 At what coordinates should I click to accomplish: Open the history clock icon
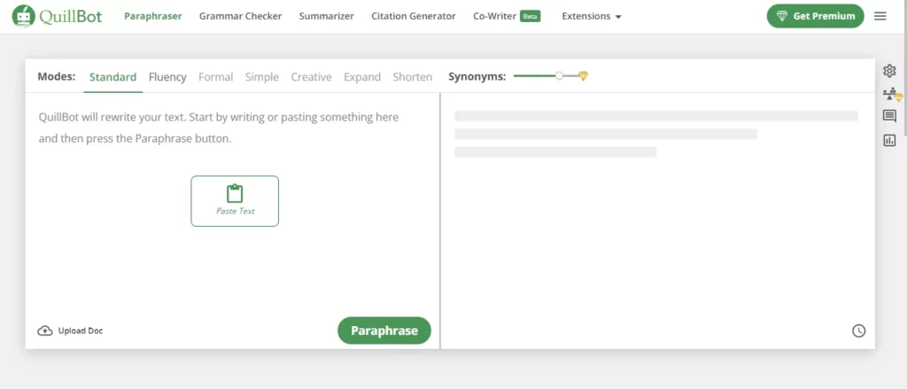point(859,331)
